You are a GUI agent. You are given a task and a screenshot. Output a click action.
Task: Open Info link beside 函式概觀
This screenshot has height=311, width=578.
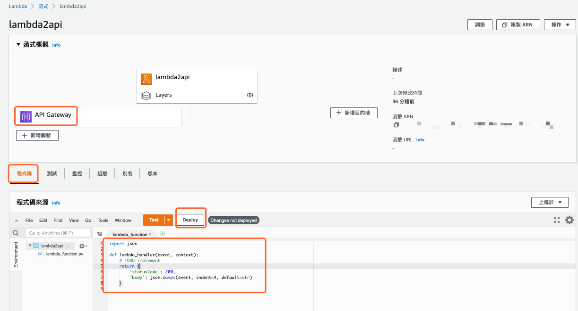[x=56, y=45]
